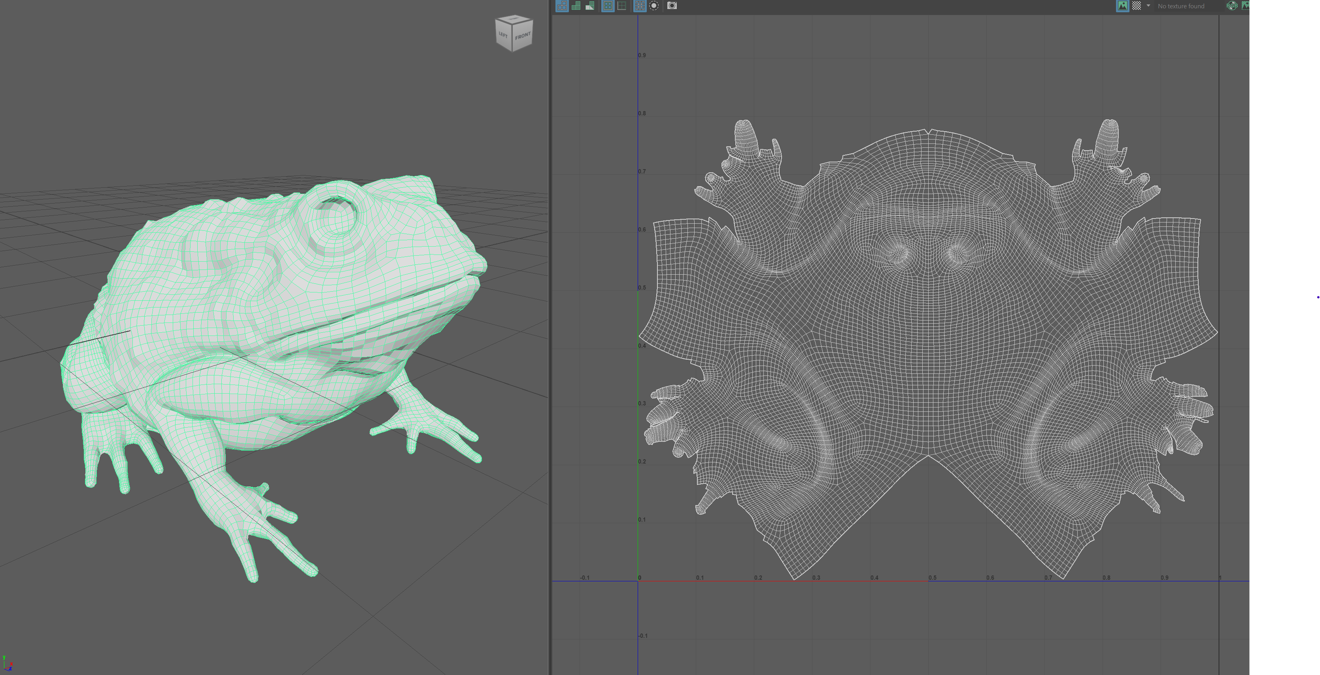Enable the checkerboard pattern display
1320x675 pixels.
1136,6
